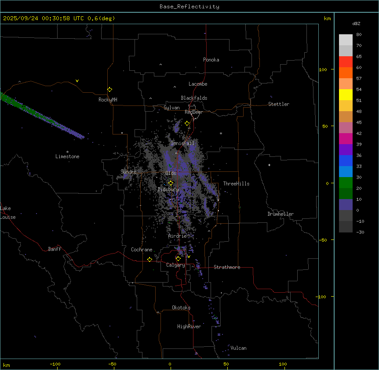379x370 pixels.
Task: Click the yellow V-shaped marker in the upper left
Action: tap(77, 81)
